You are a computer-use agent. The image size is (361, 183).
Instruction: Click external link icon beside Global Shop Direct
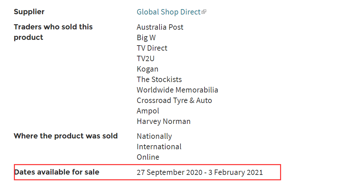coord(204,12)
